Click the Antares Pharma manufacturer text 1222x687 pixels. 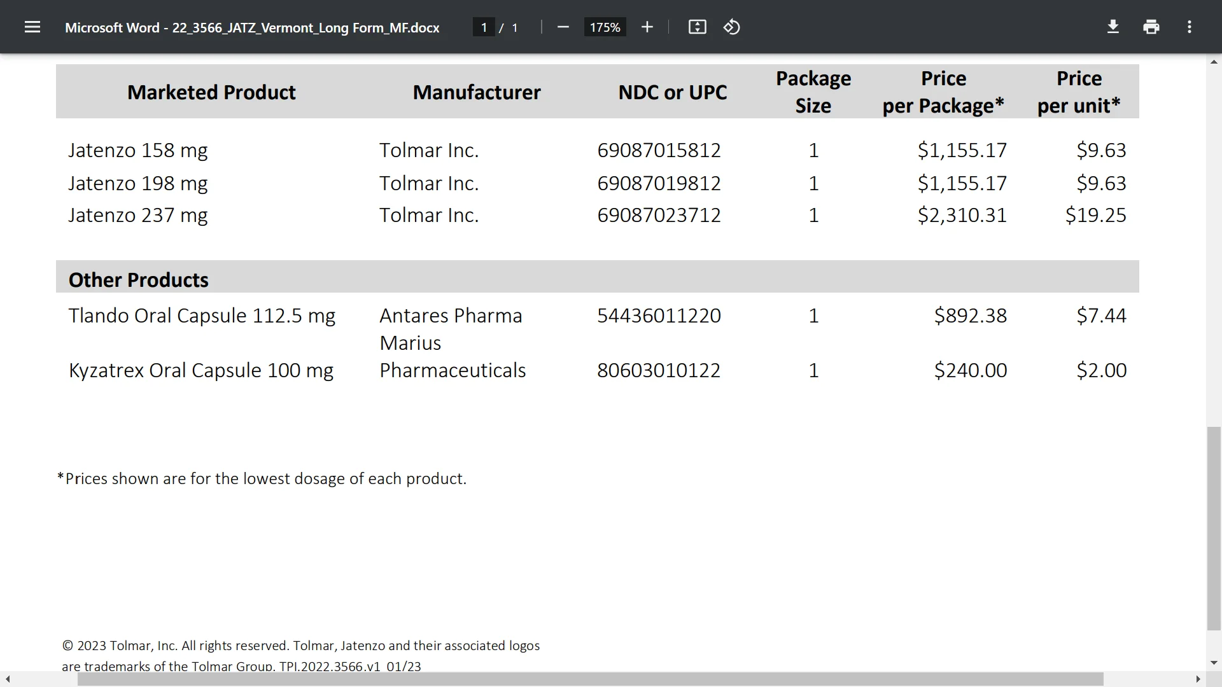(x=451, y=316)
